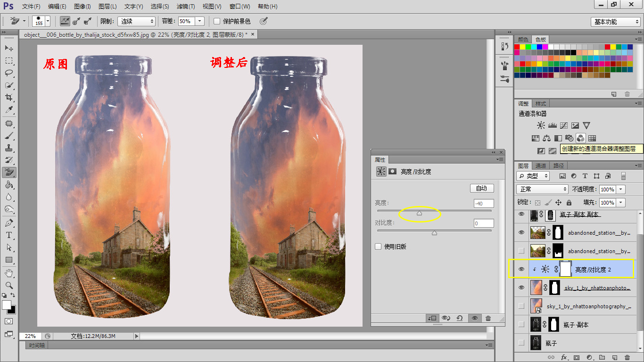Open the 不透明度 slider arrow
Screen dimensions: 644x362
621,189
